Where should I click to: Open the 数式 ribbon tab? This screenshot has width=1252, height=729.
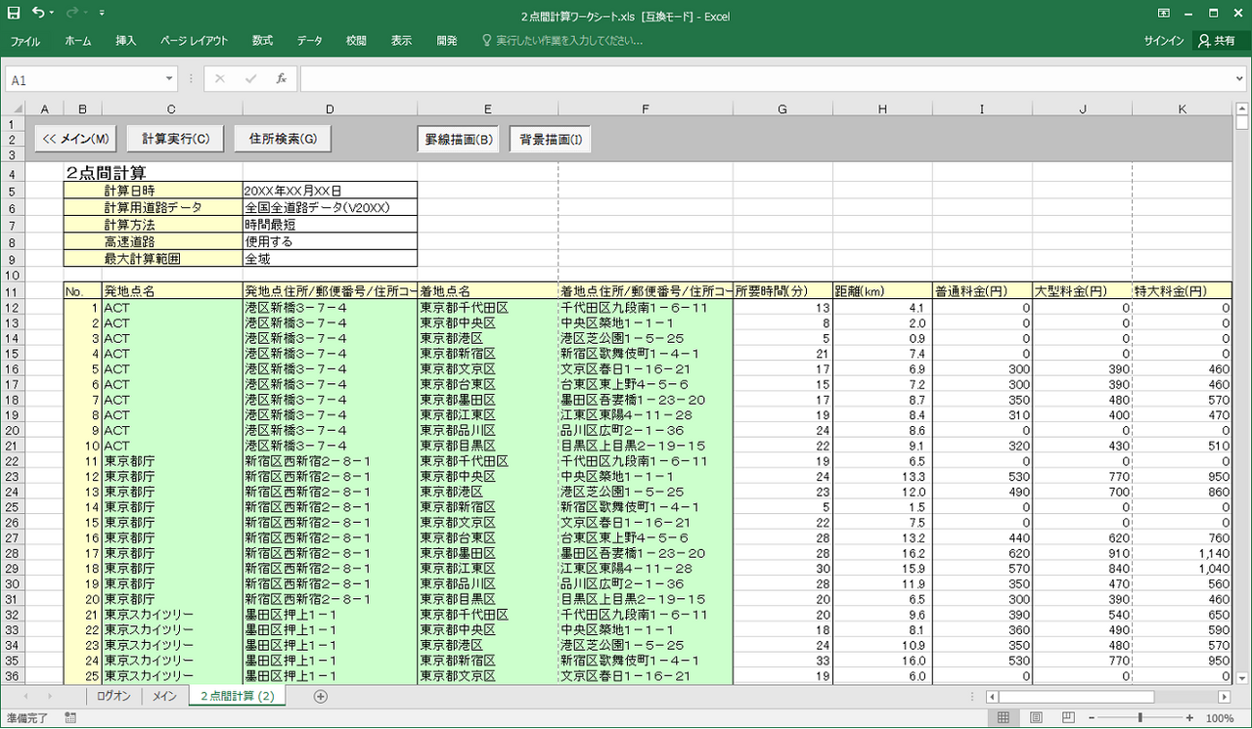point(262,41)
